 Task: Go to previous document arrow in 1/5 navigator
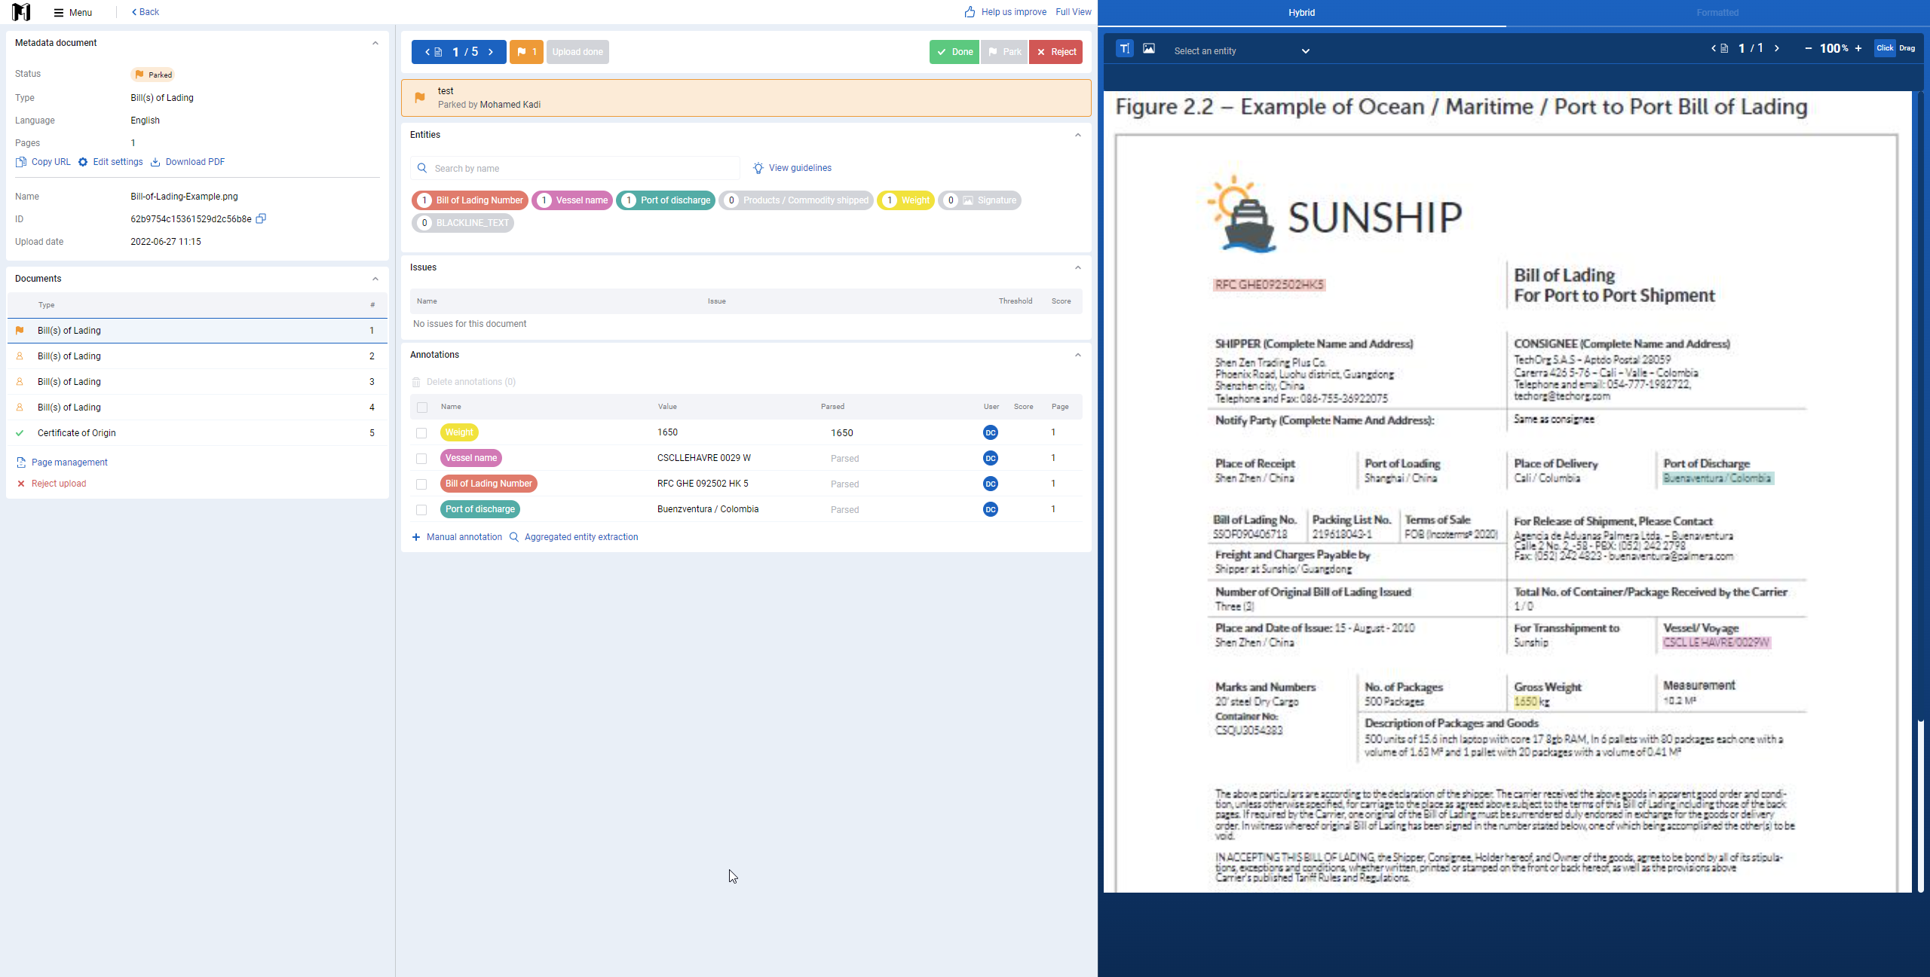tap(427, 52)
